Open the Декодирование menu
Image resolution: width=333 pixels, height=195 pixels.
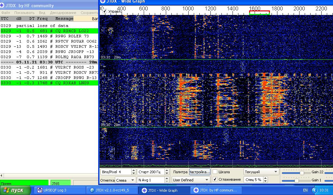(x=63, y=13)
